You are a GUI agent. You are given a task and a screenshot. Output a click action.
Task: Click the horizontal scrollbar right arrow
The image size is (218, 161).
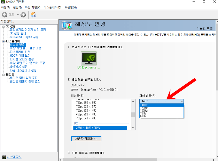(214, 160)
